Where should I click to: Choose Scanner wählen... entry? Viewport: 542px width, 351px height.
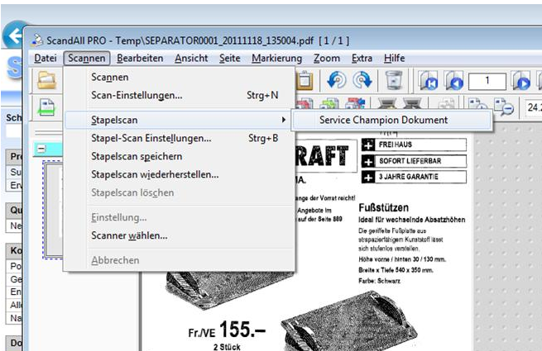coord(180,235)
